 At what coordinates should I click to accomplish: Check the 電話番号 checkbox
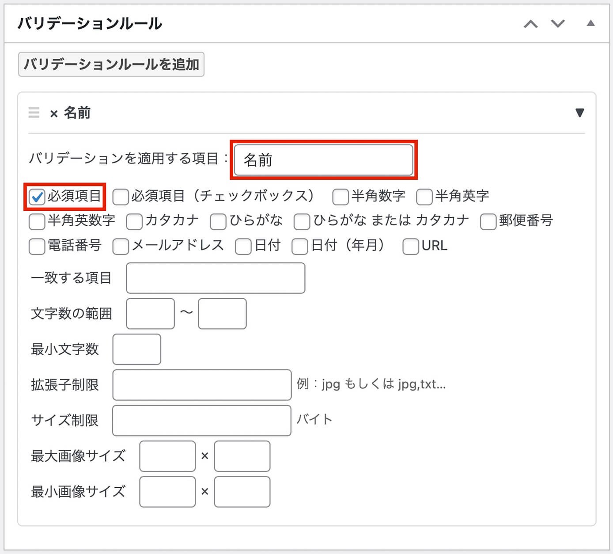click(37, 246)
